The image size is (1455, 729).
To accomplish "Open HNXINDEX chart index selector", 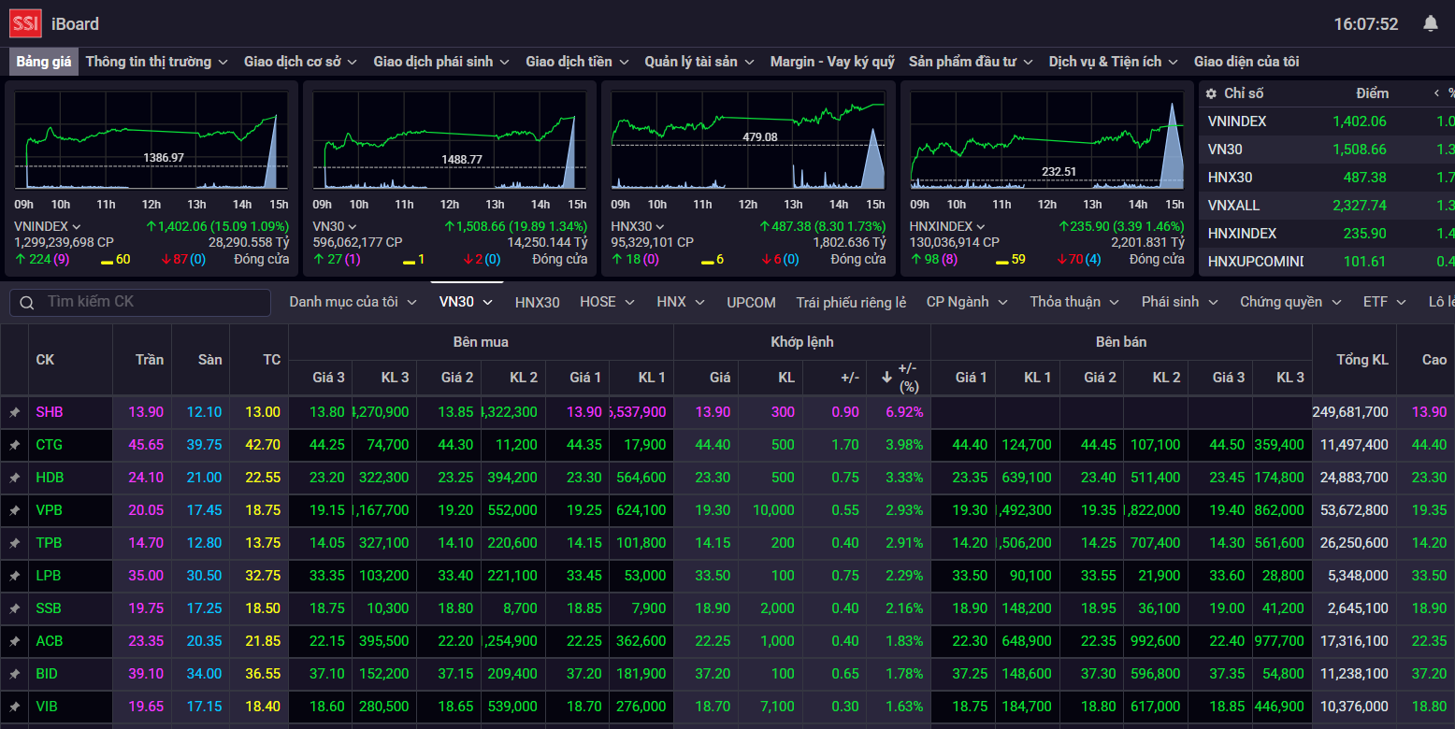I will pos(948,226).
